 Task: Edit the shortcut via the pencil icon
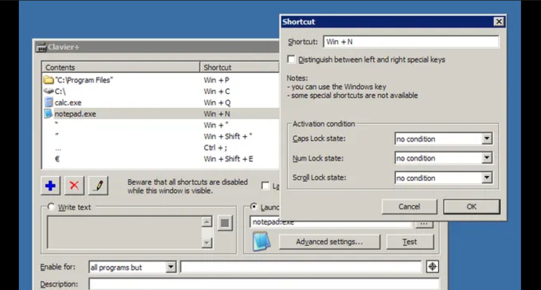tap(99, 185)
